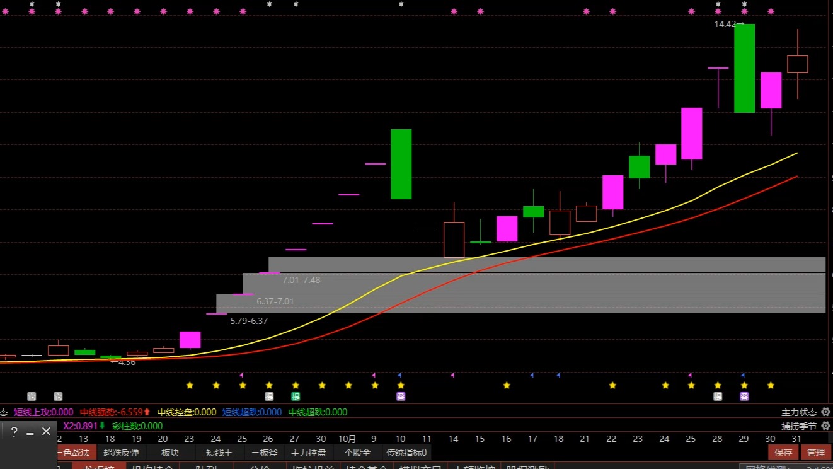Click the pink flag marker above September 25

coord(241,376)
